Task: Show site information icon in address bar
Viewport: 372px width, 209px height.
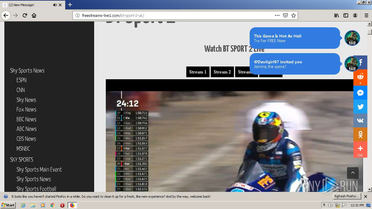Action: click(78, 15)
